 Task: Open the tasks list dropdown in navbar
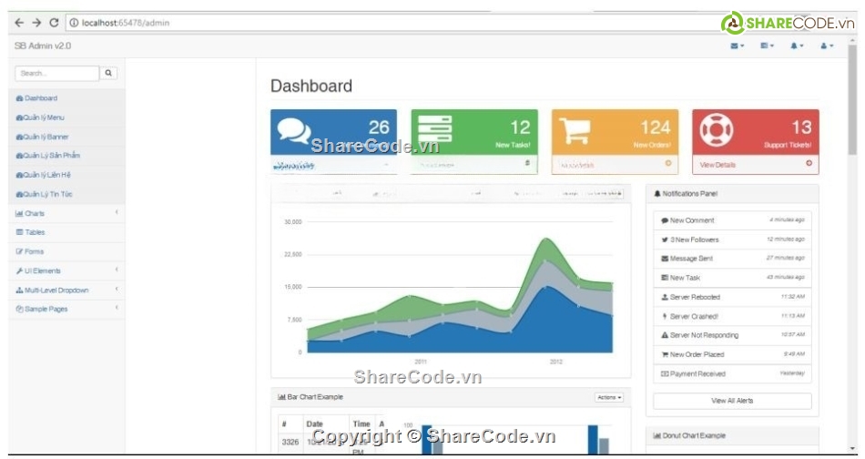pyautogui.click(x=767, y=46)
